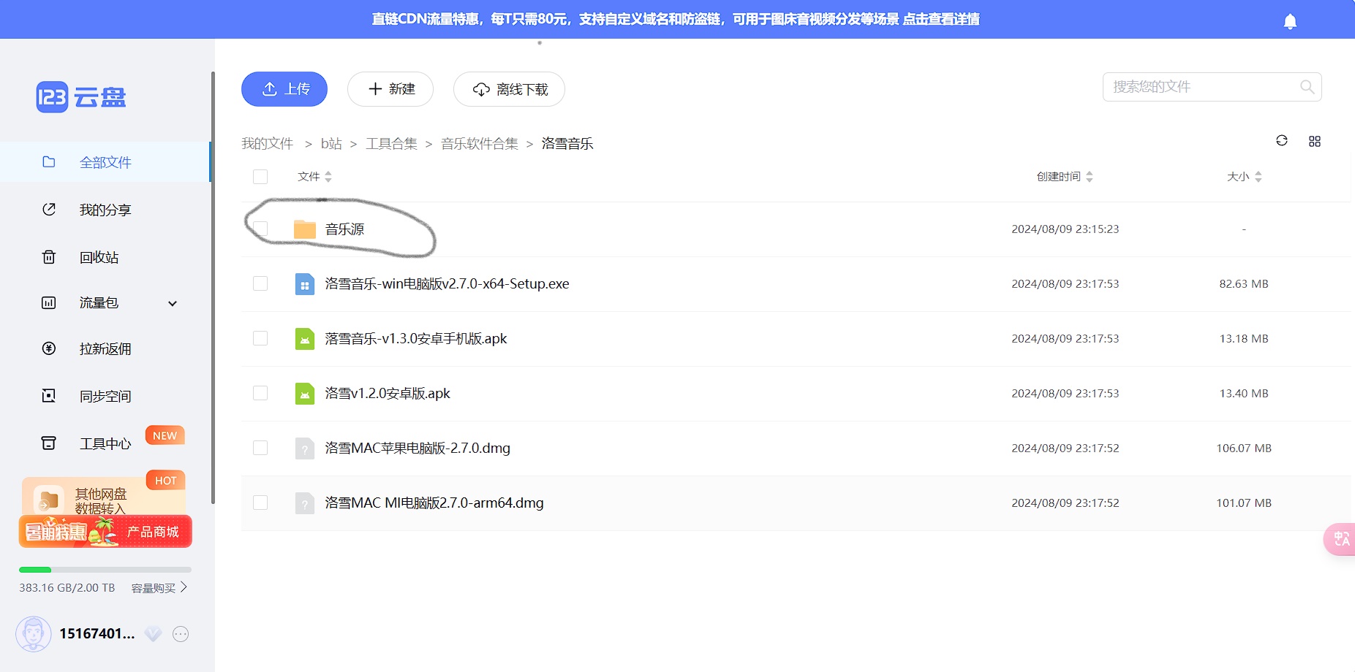Go to 工具合集 in breadcrumb
The height and width of the screenshot is (672, 1355).
tap(391, 144)
